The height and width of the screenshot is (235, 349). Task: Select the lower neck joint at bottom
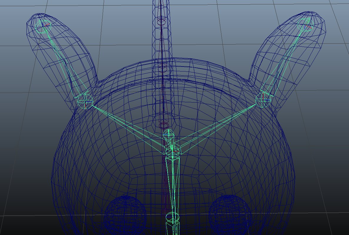coord(172,217)
